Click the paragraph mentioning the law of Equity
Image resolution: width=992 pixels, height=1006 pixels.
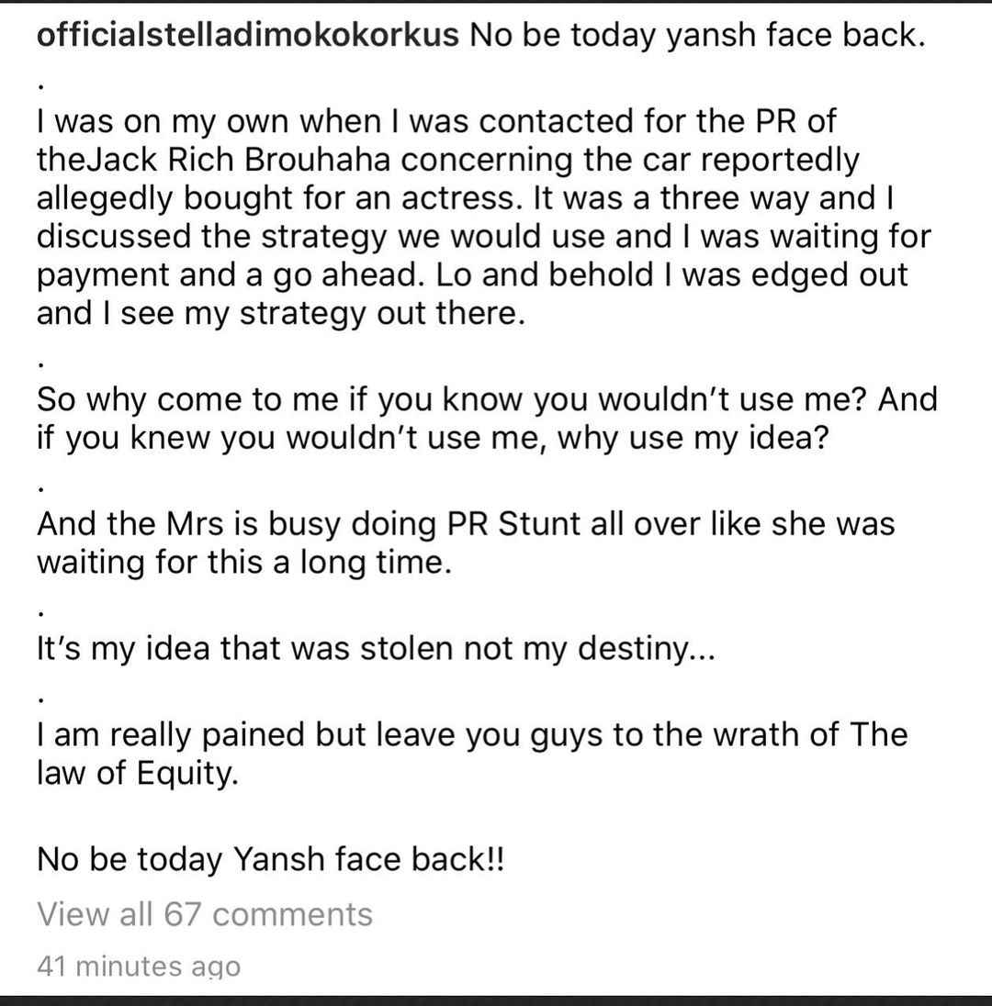[x=472, y=754]
